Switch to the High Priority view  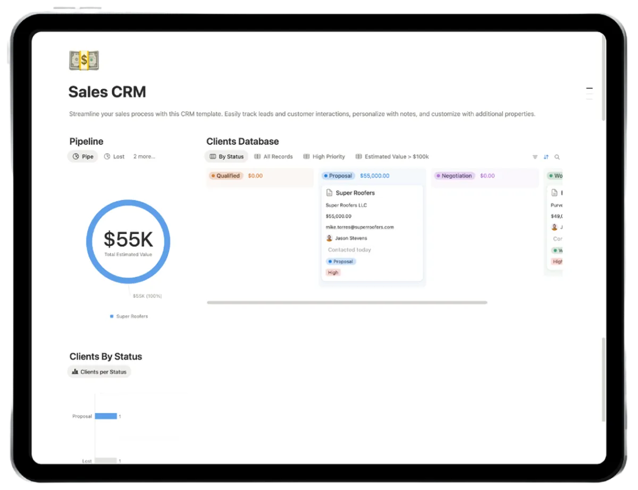click(x=324, y=156)
